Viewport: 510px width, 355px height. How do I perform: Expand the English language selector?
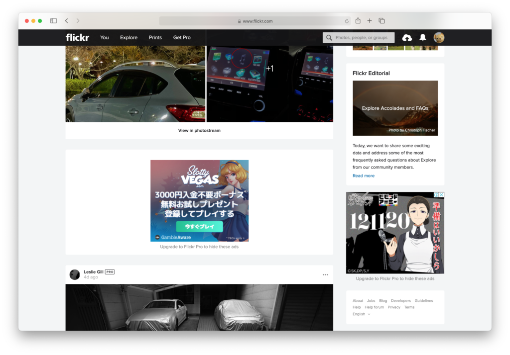(361, 314)
